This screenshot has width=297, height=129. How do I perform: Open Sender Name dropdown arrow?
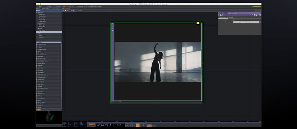(x=260, y=22)
